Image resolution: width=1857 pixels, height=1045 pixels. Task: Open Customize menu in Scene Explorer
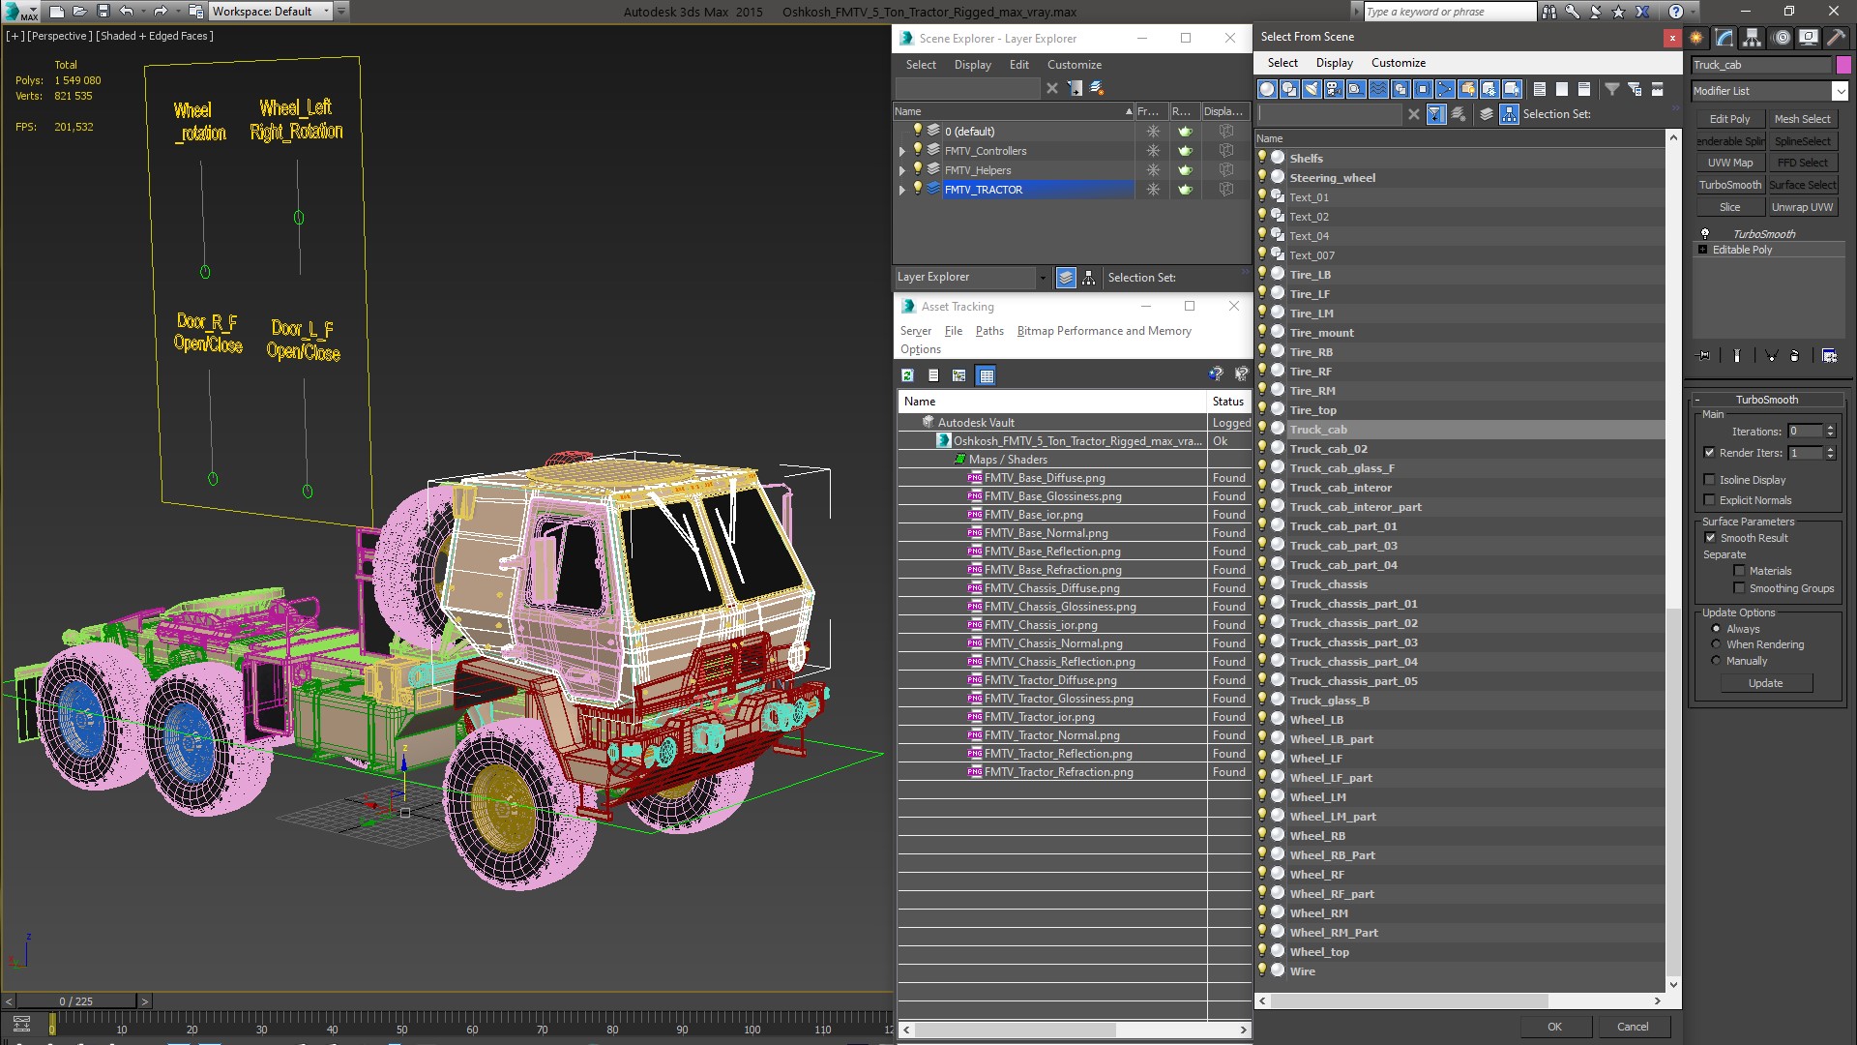(x=1074, y=65)
